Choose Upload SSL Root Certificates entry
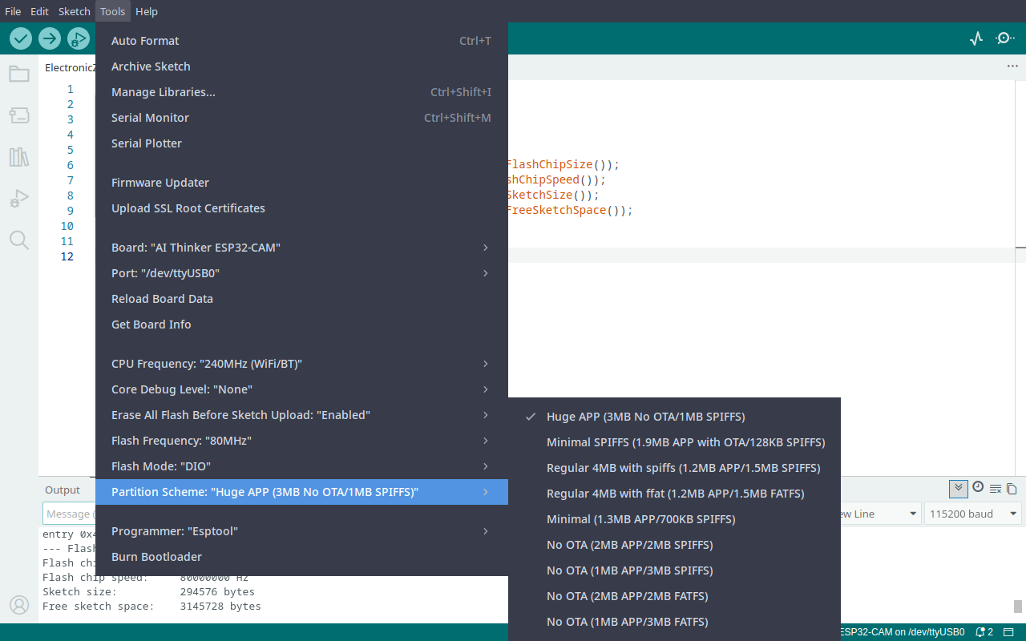The height and width of the screenshot is (641, 1026). (301, 208)
